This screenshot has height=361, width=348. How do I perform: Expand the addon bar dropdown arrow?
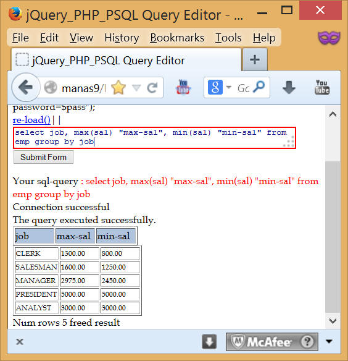pyautogui.click(x=329, y=341)
